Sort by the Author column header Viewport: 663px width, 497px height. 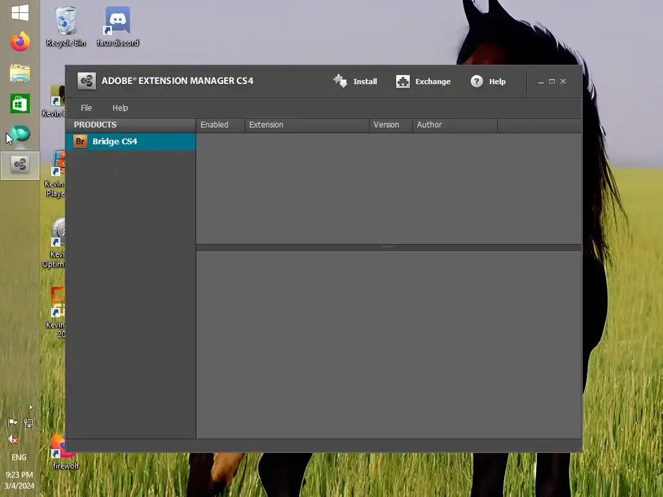tap(455, 125)
